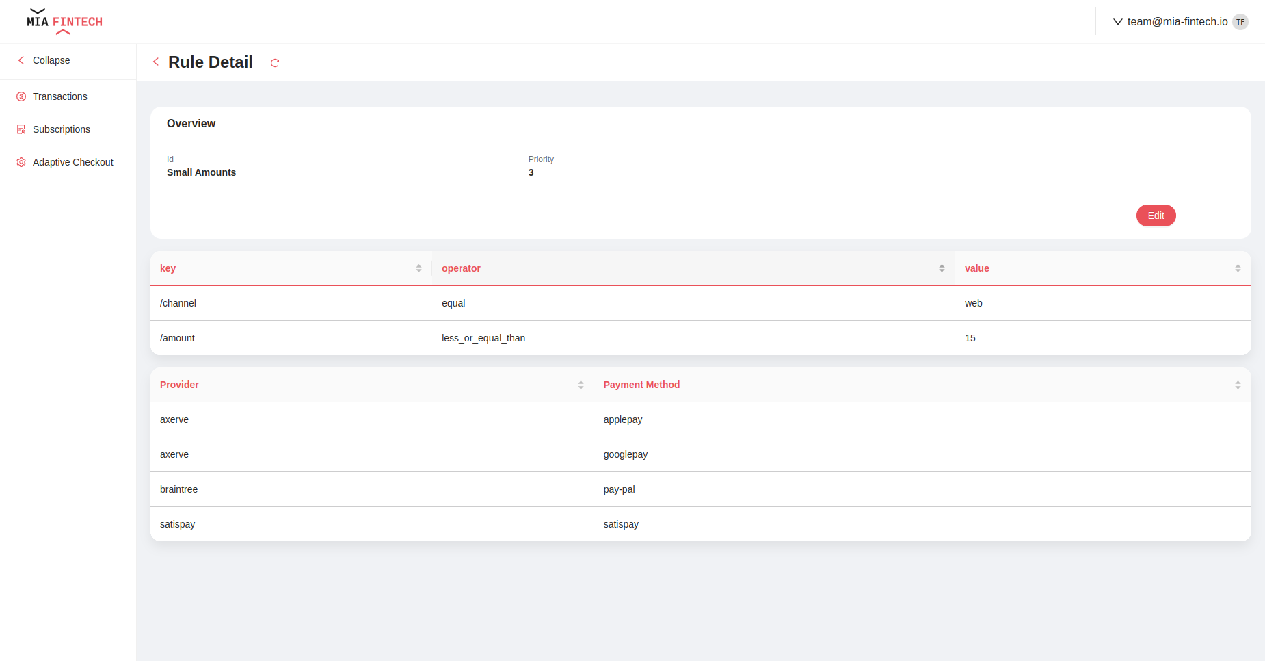Image resolution: width=1265 pixels, height=661 pixels.
Task: Click the Transactions dollar icon in sidebar
Action: click(21, 96)
